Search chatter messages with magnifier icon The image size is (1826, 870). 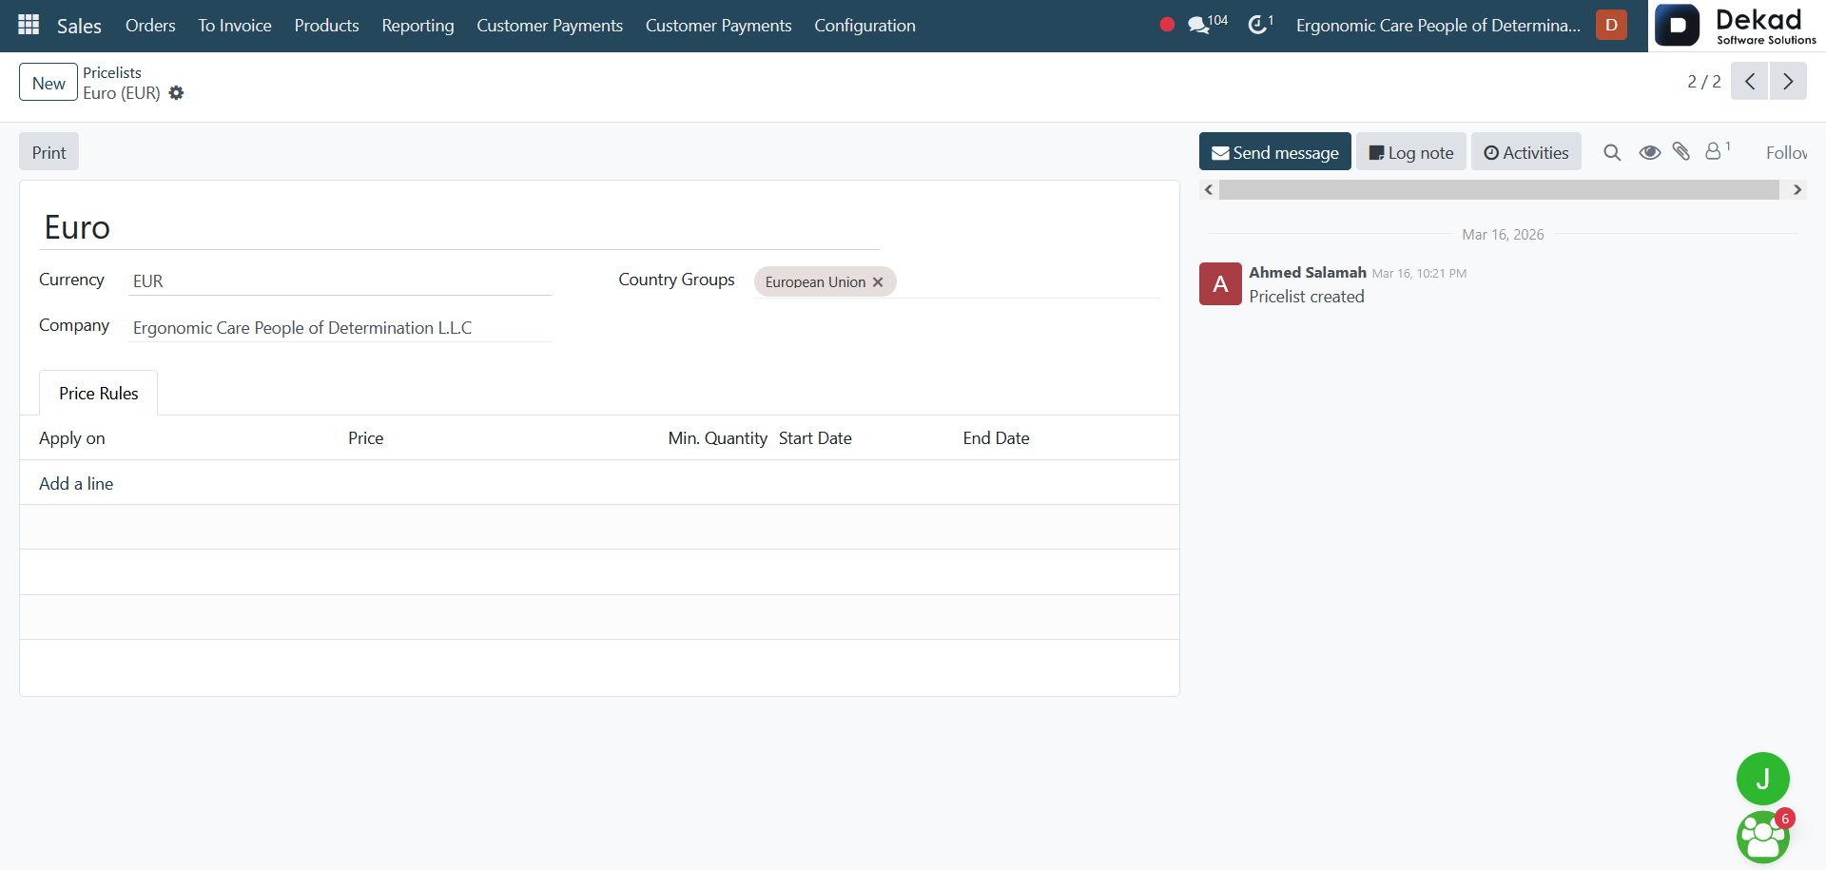pos(1611,152)
